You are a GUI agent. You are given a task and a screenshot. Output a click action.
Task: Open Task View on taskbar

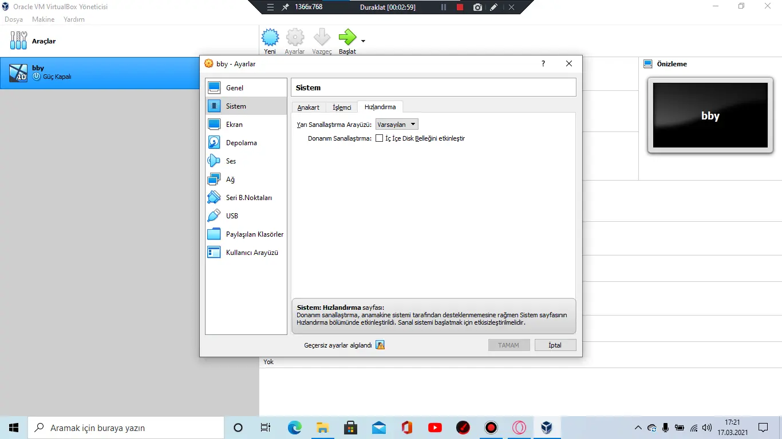click(266, 428)
